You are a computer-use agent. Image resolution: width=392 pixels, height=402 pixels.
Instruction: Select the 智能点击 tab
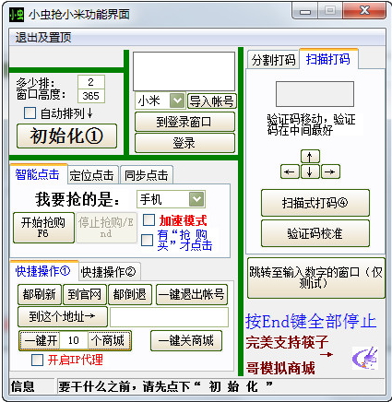point(38,174)
